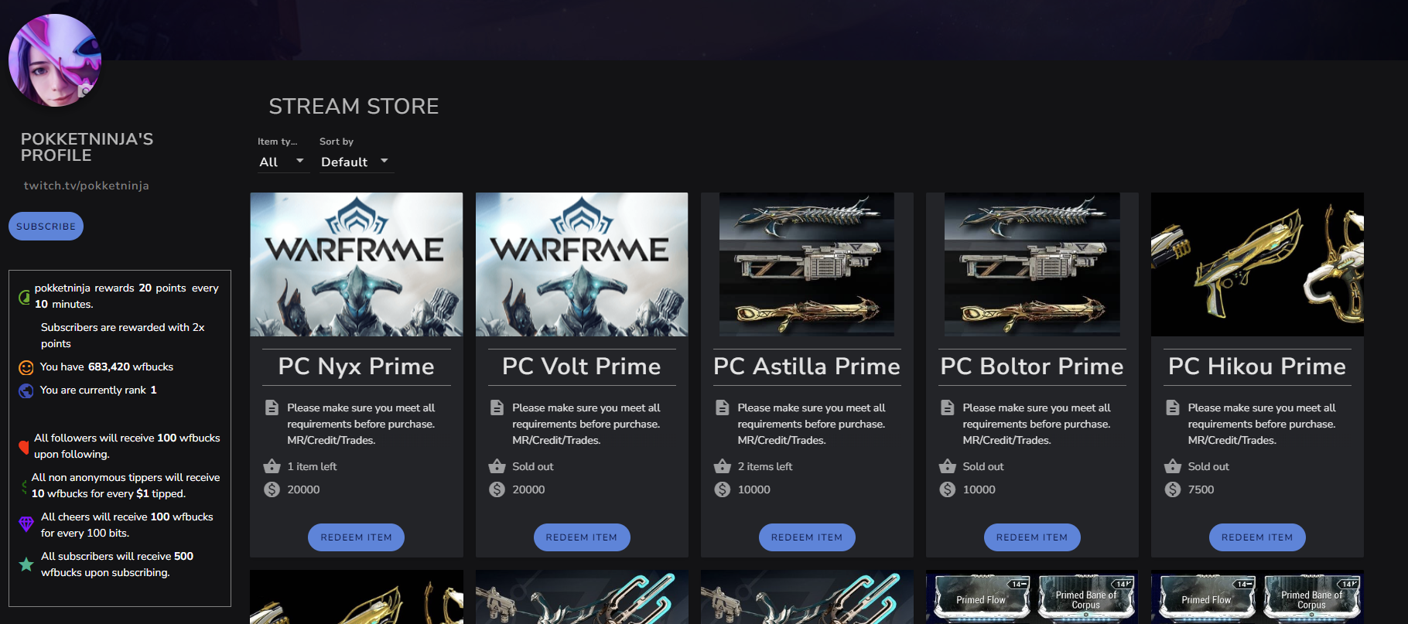Open the twitch.tv/pokketninja link

(x=87, y=186)
